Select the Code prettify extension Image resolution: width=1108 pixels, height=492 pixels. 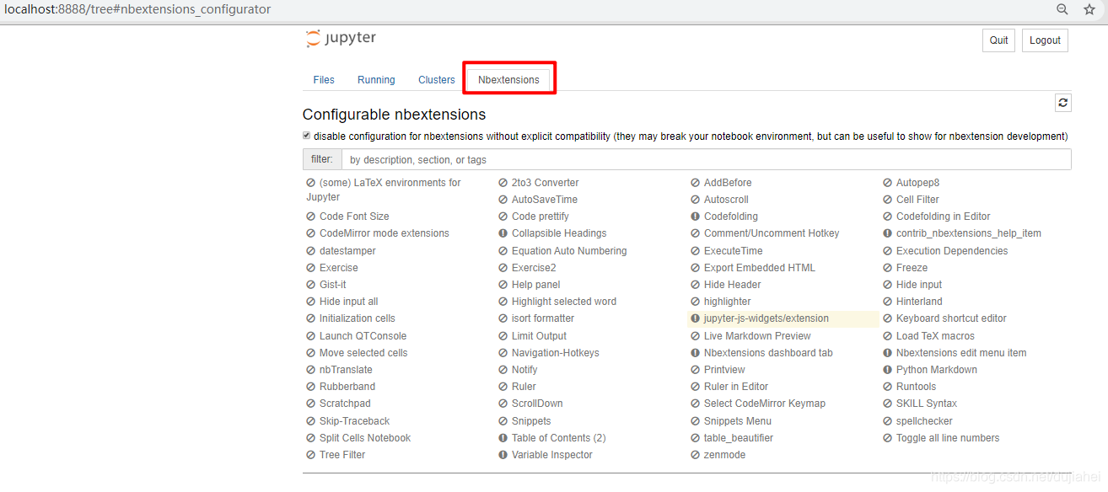[540, 217]
